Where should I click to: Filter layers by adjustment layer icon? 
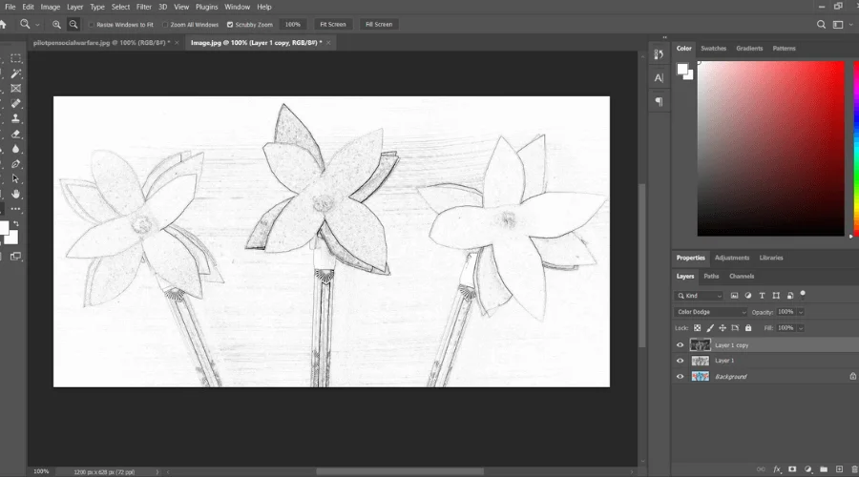pyautogui.click(x=747, y=296)
